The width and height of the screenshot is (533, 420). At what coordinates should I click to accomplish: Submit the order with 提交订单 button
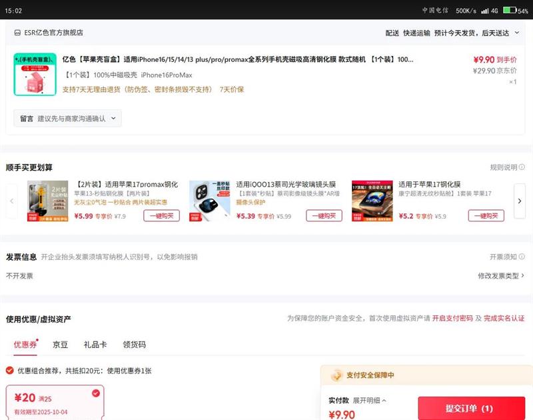(471, 408)
